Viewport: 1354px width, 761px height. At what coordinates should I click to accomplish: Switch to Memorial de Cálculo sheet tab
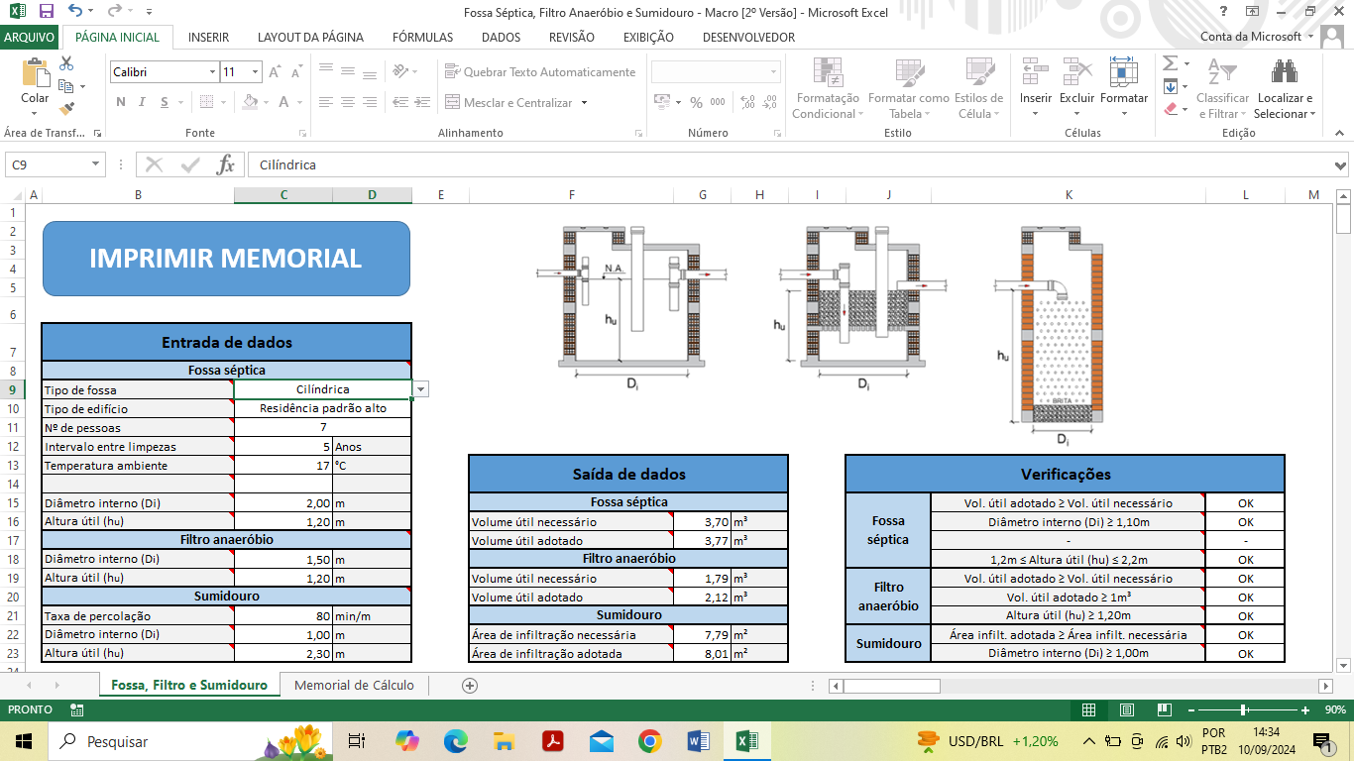pos(354,685)
